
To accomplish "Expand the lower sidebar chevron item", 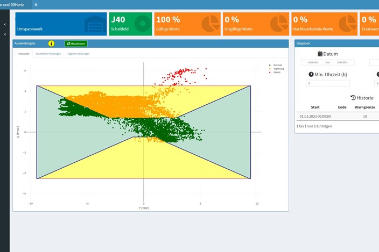I will 5,35.
